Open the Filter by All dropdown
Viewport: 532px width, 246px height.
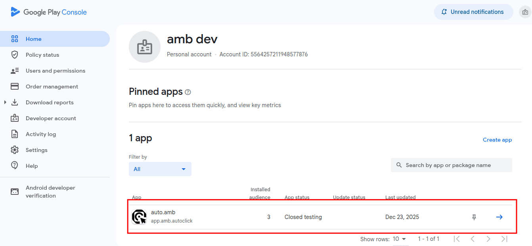[x=160, y=169]
